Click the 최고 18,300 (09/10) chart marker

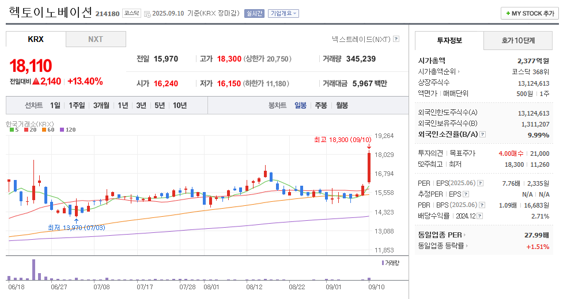(342, 140)
